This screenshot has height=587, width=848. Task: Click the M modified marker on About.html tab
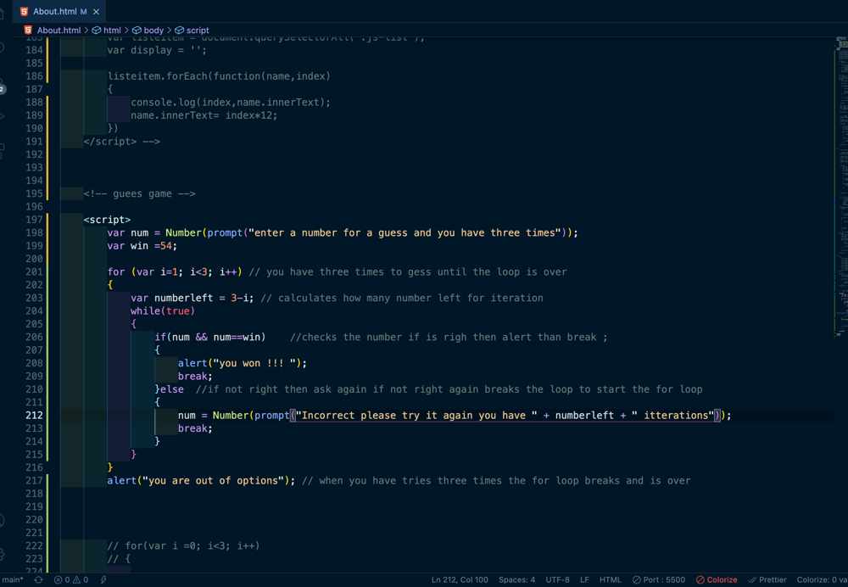click(83, 11)
